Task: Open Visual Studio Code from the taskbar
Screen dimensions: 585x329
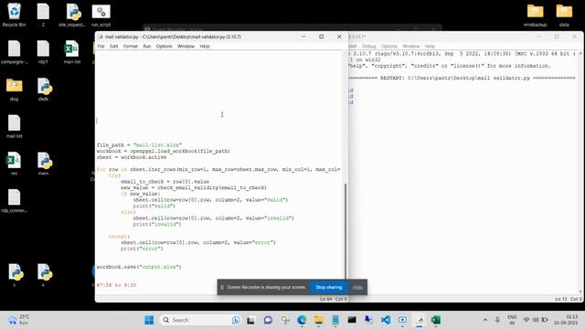Action: tap(386, 320)
